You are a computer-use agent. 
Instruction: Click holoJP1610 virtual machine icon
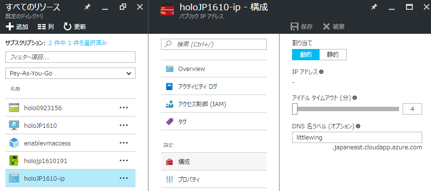pos(14,125)
